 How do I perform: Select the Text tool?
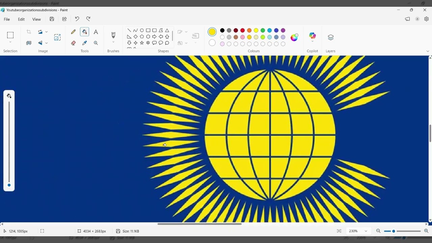tap(96, 32)
